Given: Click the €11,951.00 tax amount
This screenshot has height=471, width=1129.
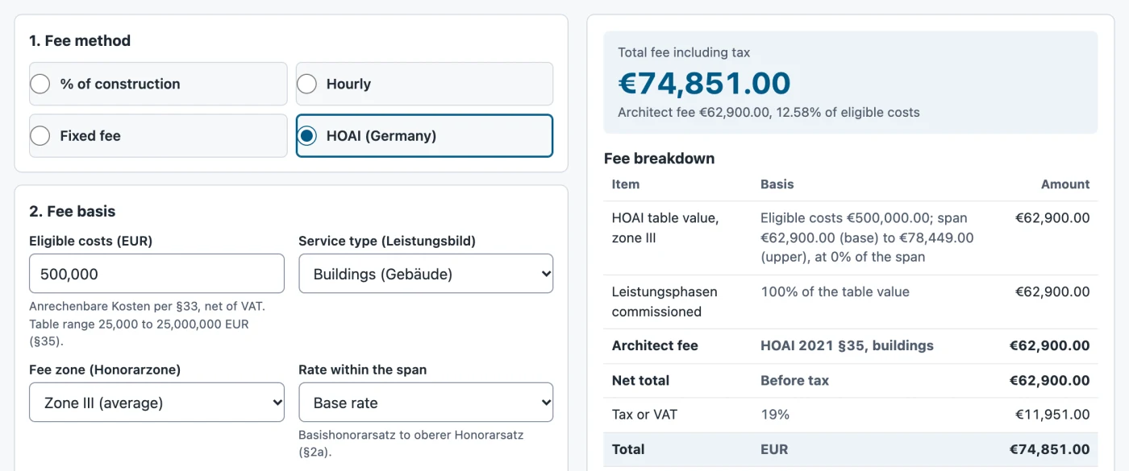Looking at the screenshot, I should coord(1052,415).
